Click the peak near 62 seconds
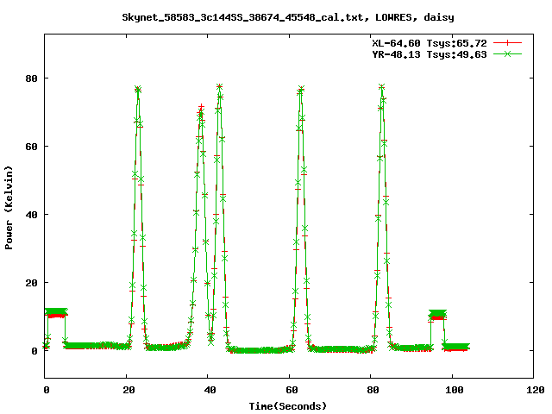Viewport: 552px width, 414px height. [x=301, y=89]
